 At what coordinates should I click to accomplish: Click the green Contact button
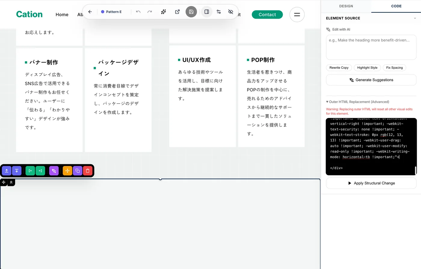267,14
